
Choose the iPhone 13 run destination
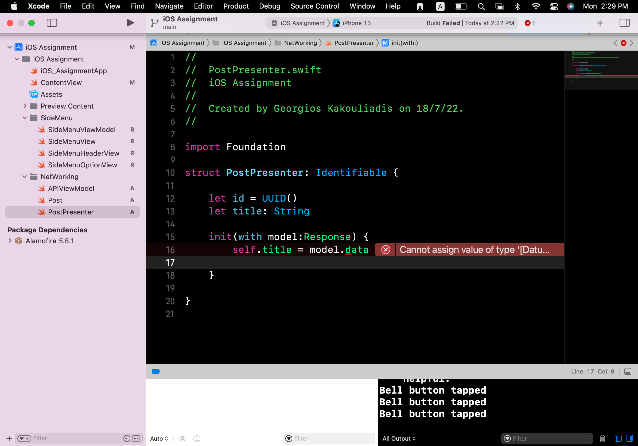(x=352, y=23)
